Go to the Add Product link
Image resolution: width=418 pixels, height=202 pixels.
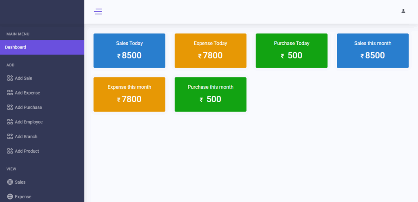click(x=27, y=151)
